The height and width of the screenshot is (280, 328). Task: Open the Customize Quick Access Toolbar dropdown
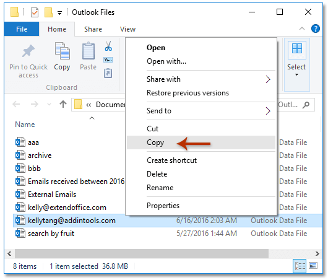click(60, 13)
